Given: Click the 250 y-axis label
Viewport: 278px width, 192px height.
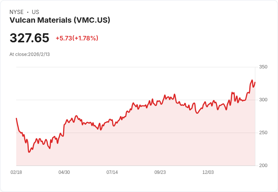Looking at the screenshot, I should 263,133.
